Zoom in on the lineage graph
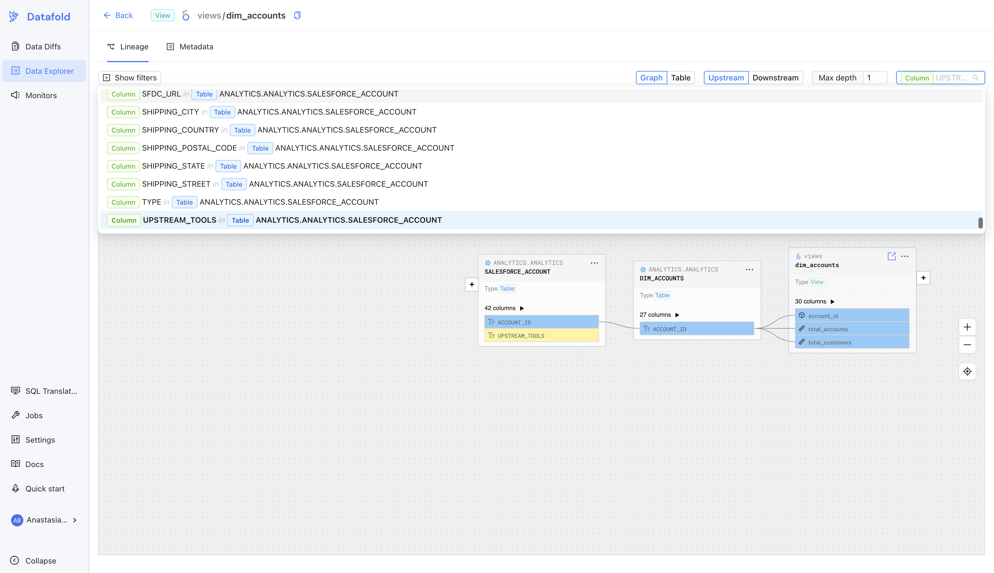This screenshot has width=994, height=573. tap(967, 327)
